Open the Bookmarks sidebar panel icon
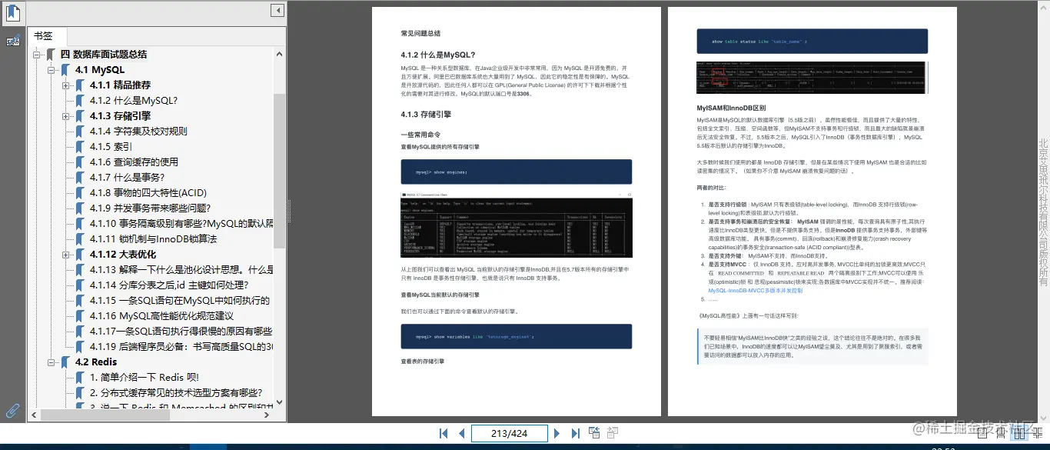Image resolution: width=1050 pixels, height=450 pixels. [x=13, y=12]
